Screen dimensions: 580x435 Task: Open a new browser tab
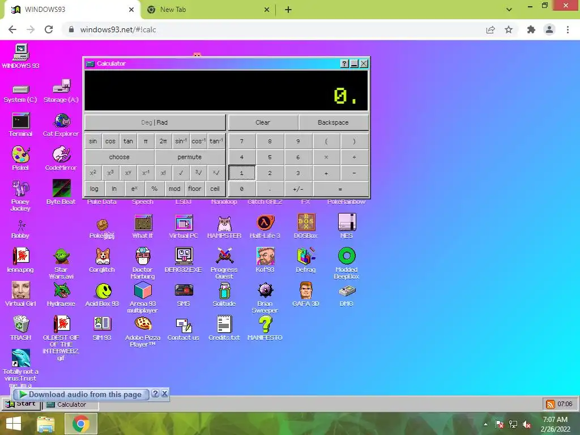pos(288,10)
